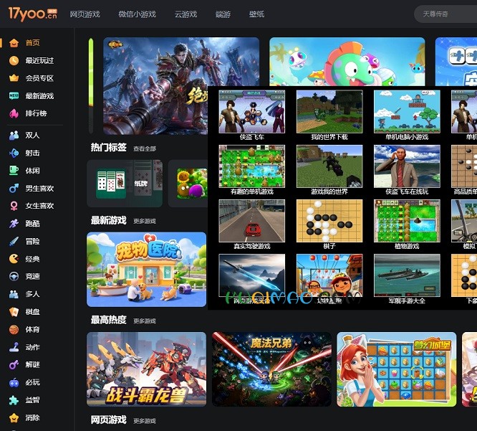This screenshot has width=477, height=431.
Task: Click the 双人 two-player icon
Action: 14,136
